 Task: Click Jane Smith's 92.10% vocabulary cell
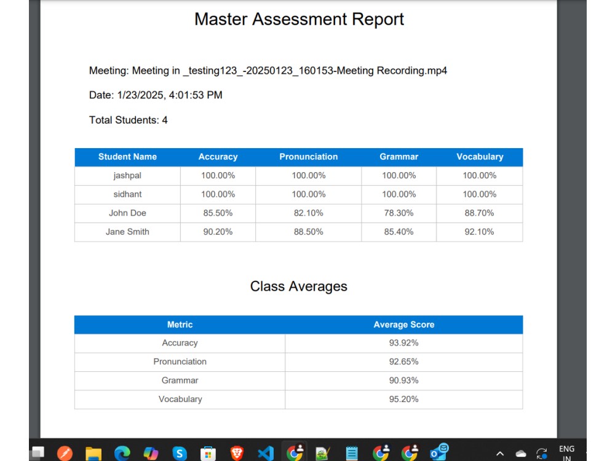click(x=479, y=232)
